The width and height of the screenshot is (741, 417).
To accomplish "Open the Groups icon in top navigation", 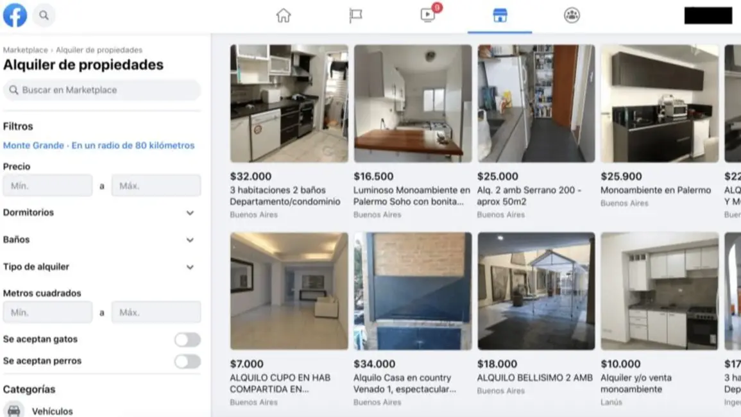I will 572,15.
